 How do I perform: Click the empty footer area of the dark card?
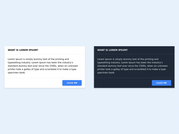(x=123, y=83)
